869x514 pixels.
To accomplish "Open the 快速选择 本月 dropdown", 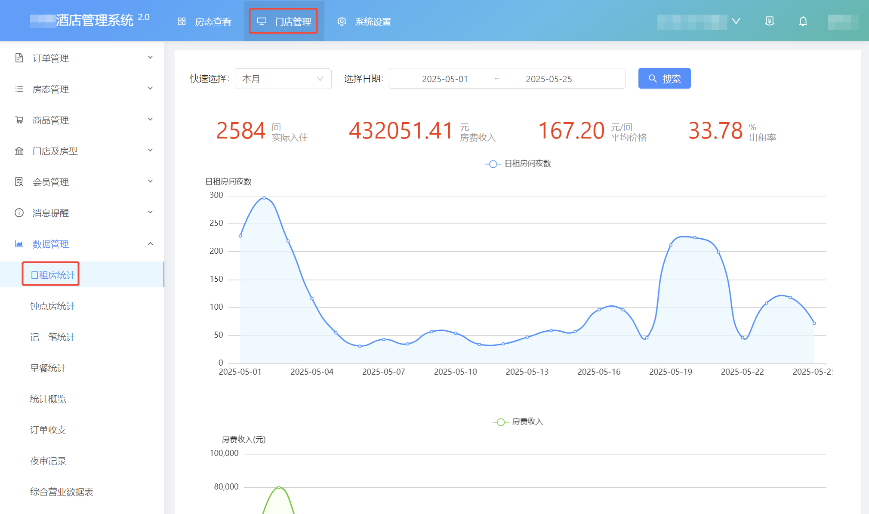I will (283, 79).
